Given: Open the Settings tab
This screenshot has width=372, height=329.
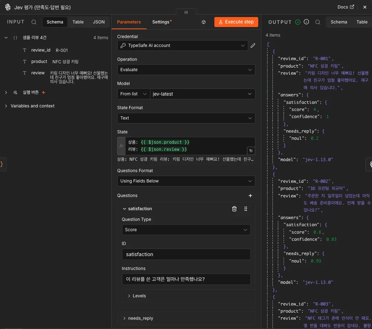Looking at the screenshot, I should [x=162, y=22].
